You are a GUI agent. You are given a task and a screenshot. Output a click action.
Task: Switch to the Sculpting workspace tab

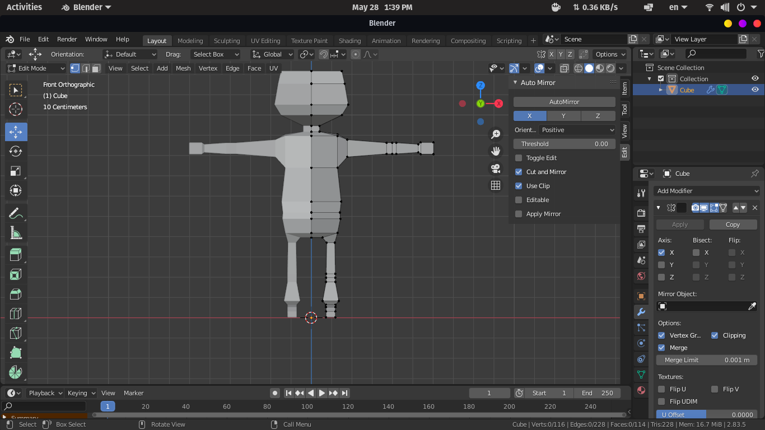point(226,41)
